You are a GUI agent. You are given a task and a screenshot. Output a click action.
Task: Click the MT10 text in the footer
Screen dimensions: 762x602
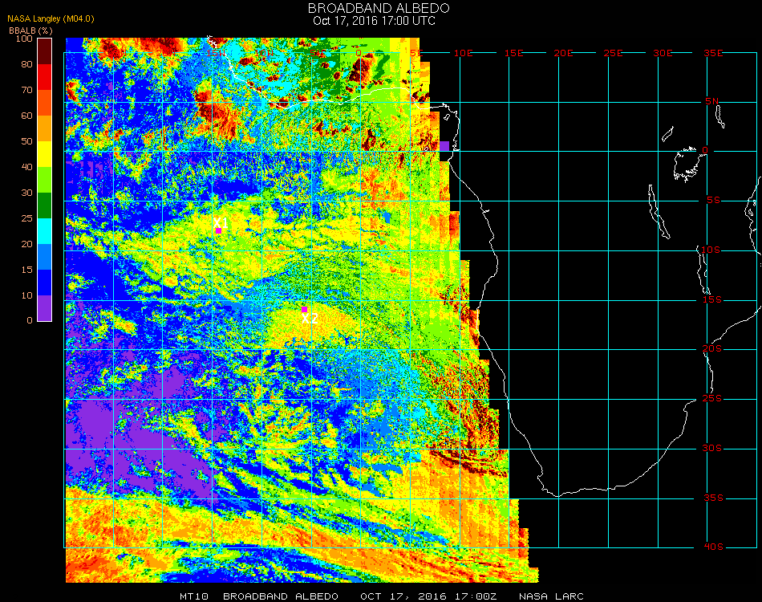coord(194,596)
